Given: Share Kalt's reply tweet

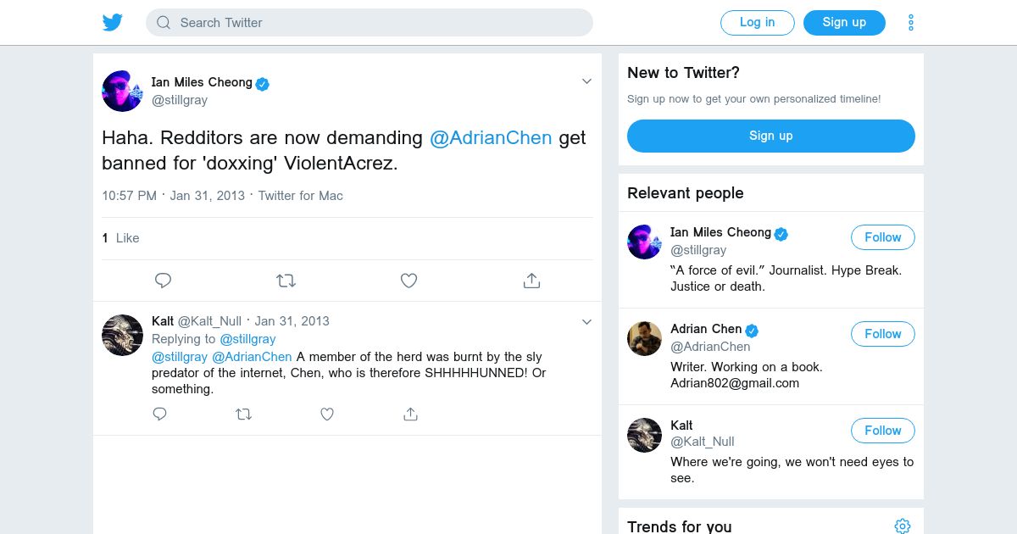Looking at the screenshot, I should pos(410,414).
